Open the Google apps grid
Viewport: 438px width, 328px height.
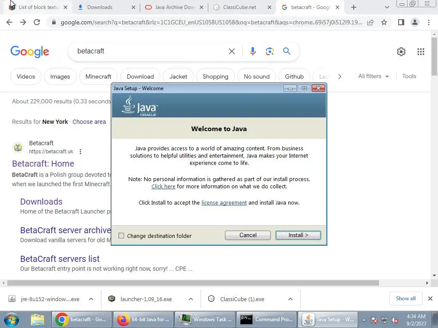[x=421, y=52]
